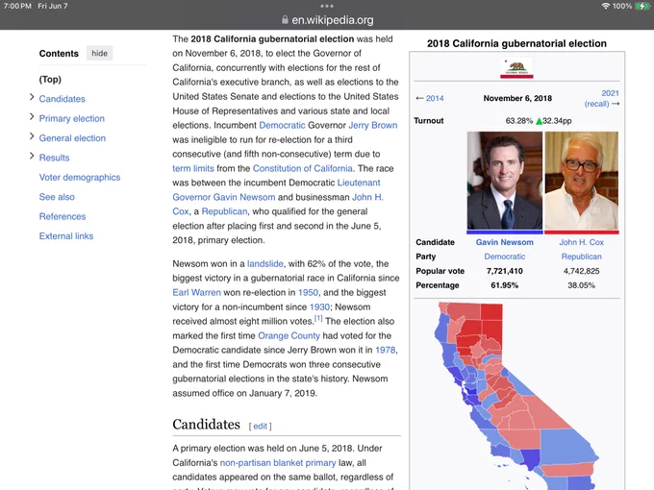
Task: Open the California flag image in the infobox
Action: point(516,68)
